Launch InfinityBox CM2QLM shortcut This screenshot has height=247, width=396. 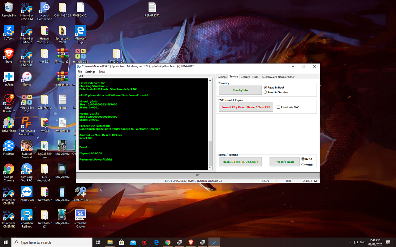[27, 11]
